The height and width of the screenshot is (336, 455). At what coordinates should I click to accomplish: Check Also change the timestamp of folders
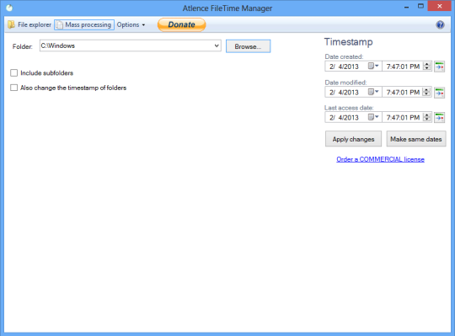[14, 88]
